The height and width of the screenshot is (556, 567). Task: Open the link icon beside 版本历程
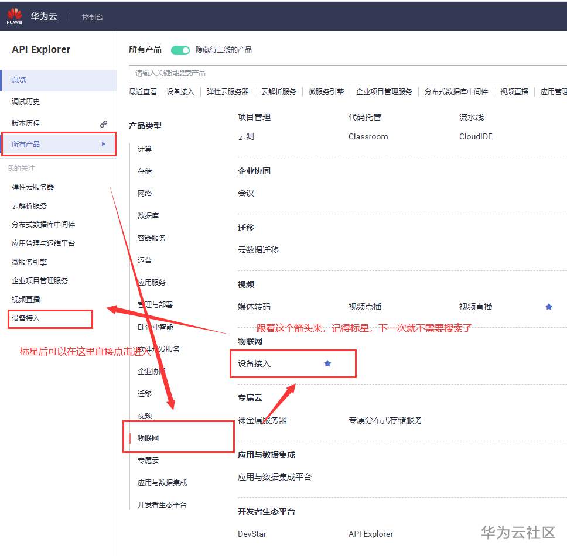(x=104, y=124)
